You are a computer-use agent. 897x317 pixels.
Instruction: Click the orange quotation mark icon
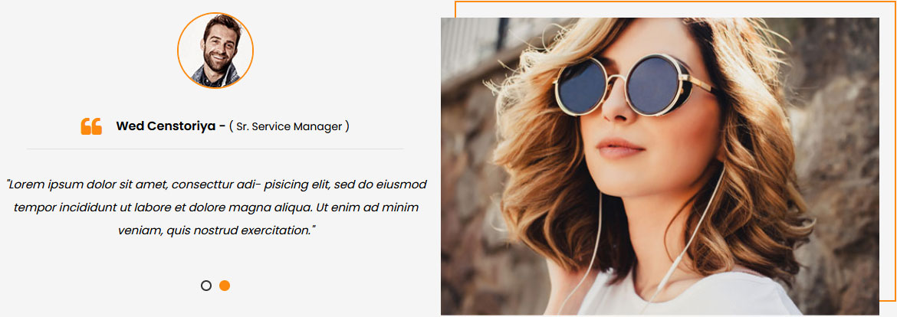(91, 126)
